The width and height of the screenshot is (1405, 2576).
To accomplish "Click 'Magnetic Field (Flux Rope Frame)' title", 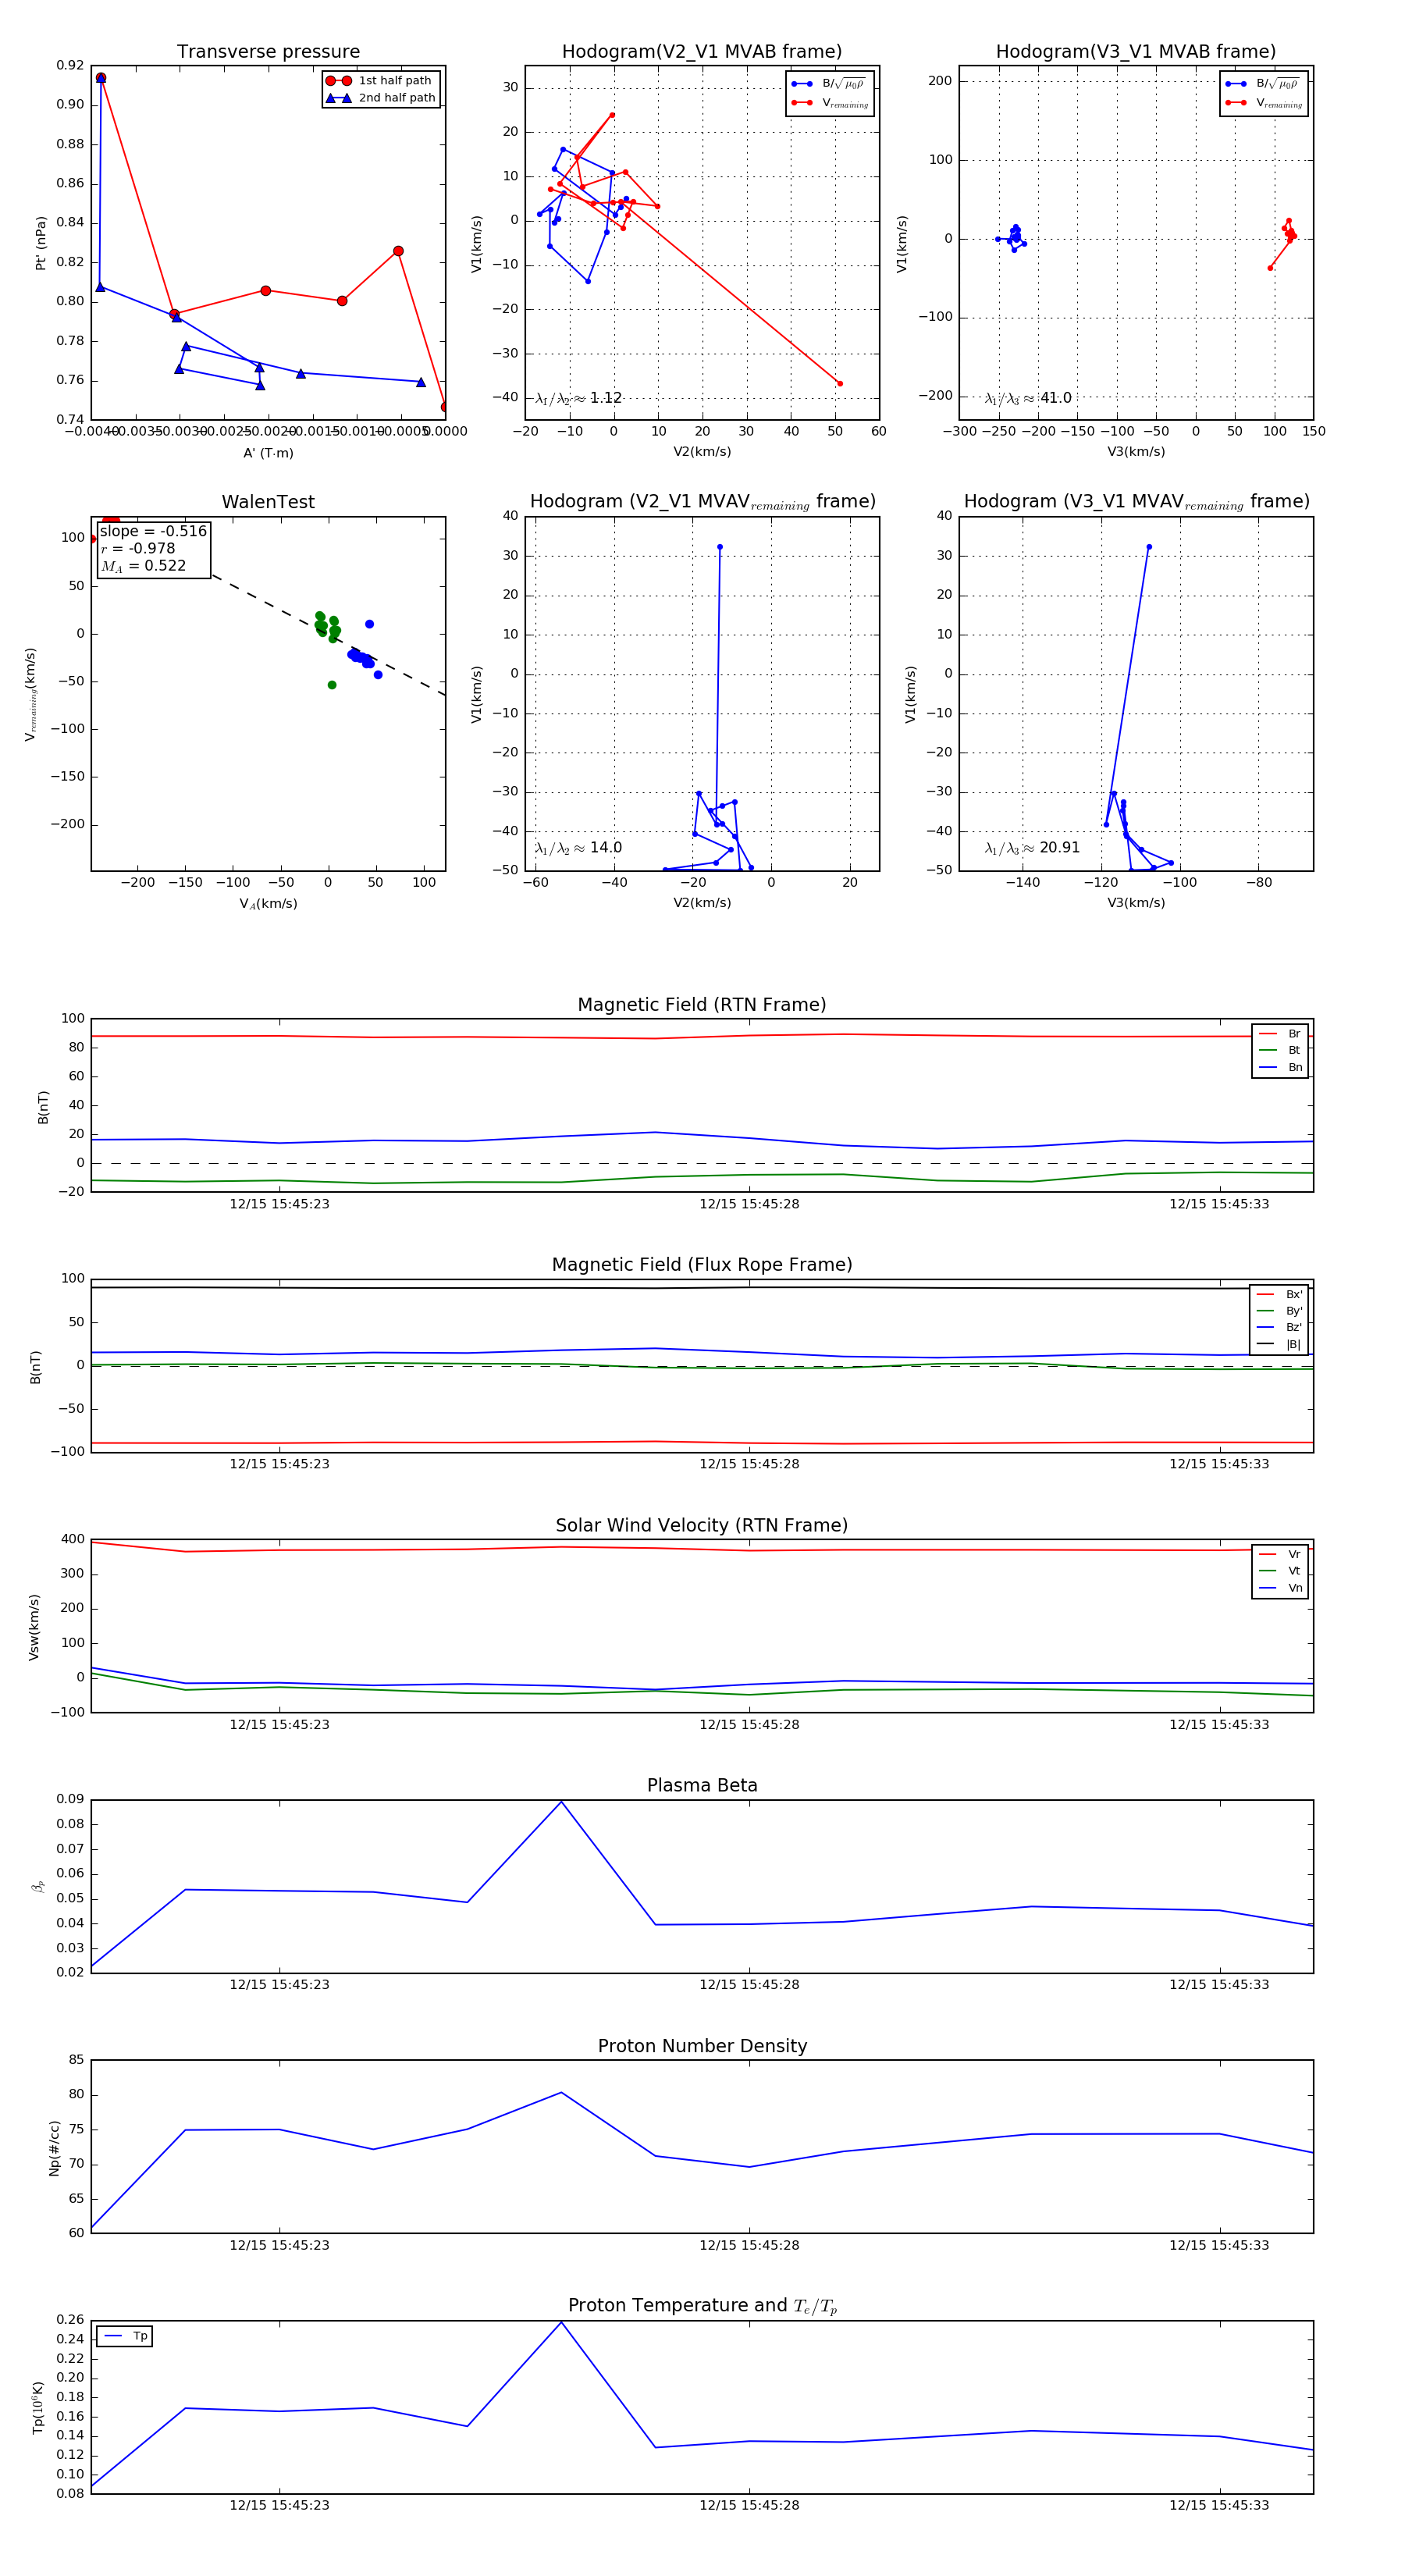I will point(702,1265).
